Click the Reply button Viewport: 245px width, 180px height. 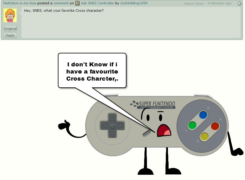[10, 36]
